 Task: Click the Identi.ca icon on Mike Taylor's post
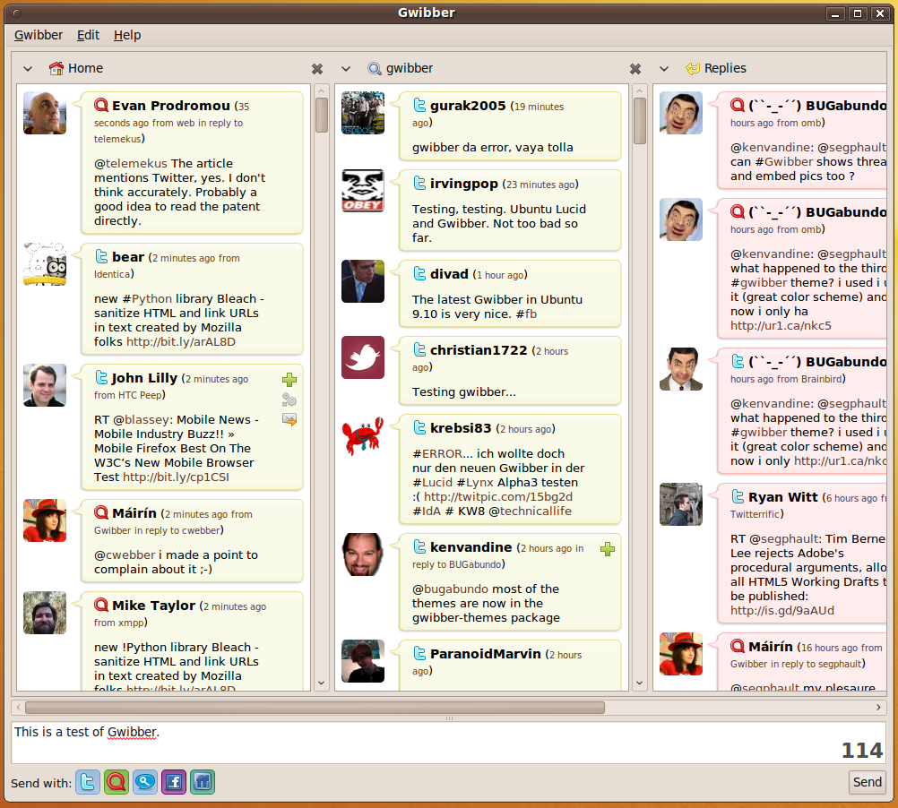(101, 605)
